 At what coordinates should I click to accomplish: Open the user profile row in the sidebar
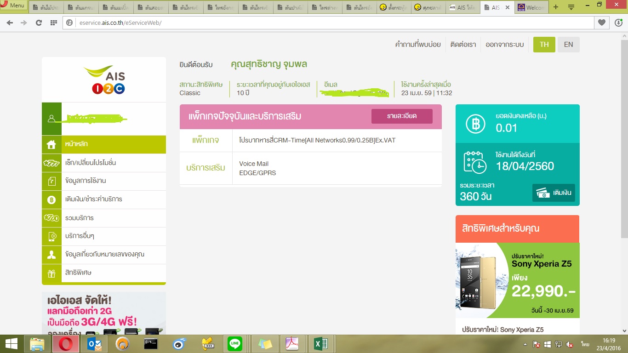click(104, 119)
